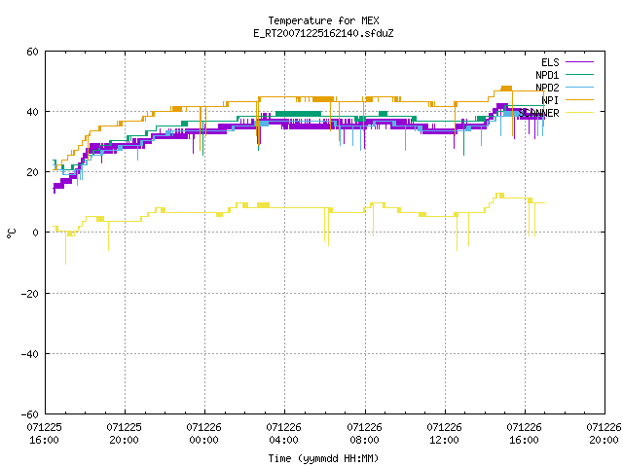
Task: Click the blue NPD2 legend line sample
Action: 579,88
